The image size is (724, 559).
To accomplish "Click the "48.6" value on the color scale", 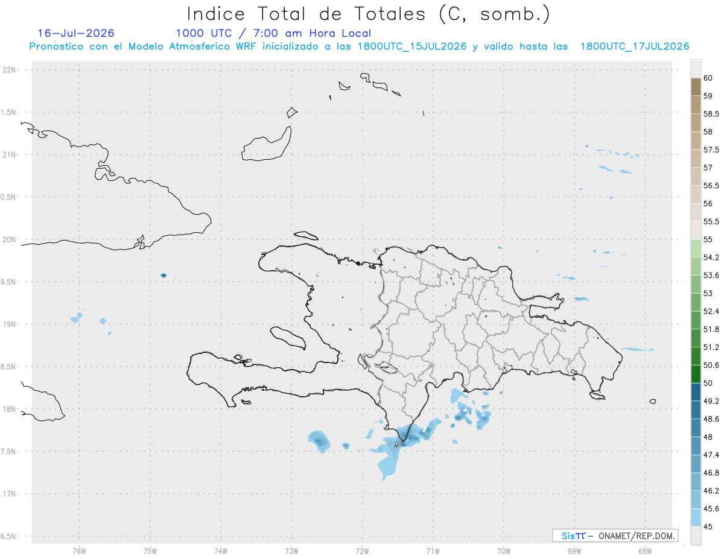I will point(711,419).
